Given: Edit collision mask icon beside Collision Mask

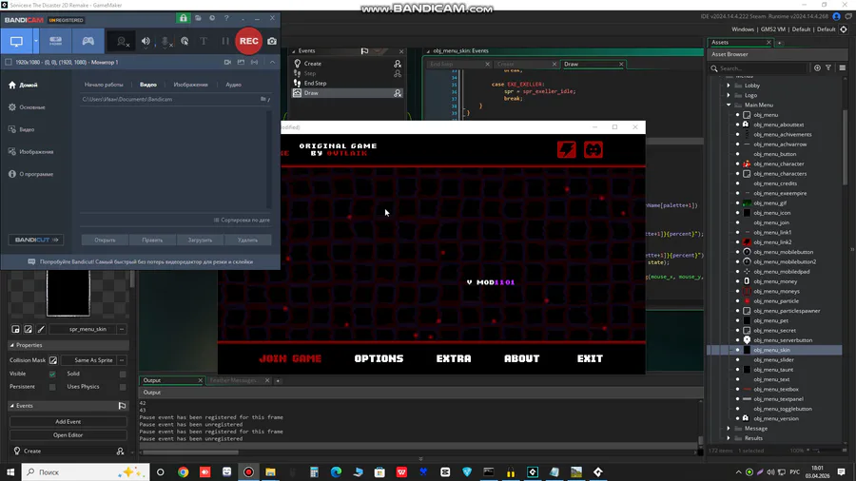Looking at the screenshot, I should (53, 360).
